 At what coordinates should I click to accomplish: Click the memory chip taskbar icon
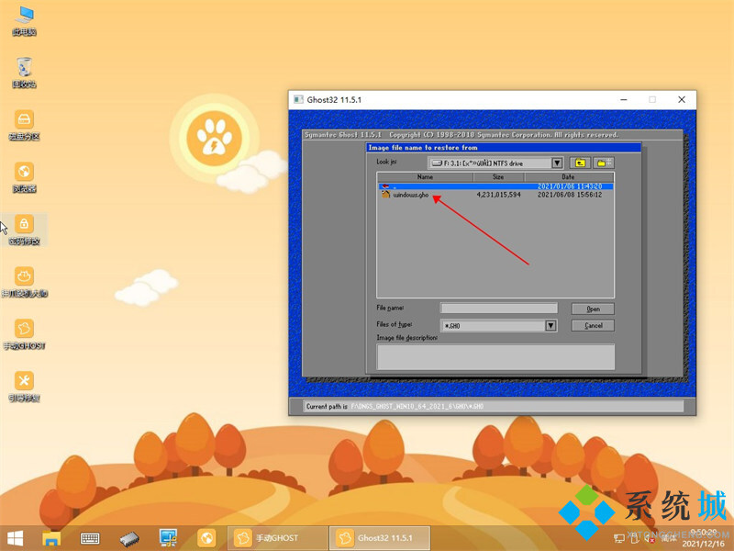coord(129,539)
